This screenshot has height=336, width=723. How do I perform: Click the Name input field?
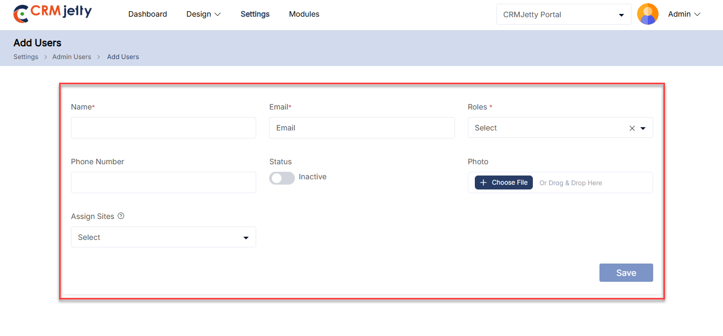(163, 128)
